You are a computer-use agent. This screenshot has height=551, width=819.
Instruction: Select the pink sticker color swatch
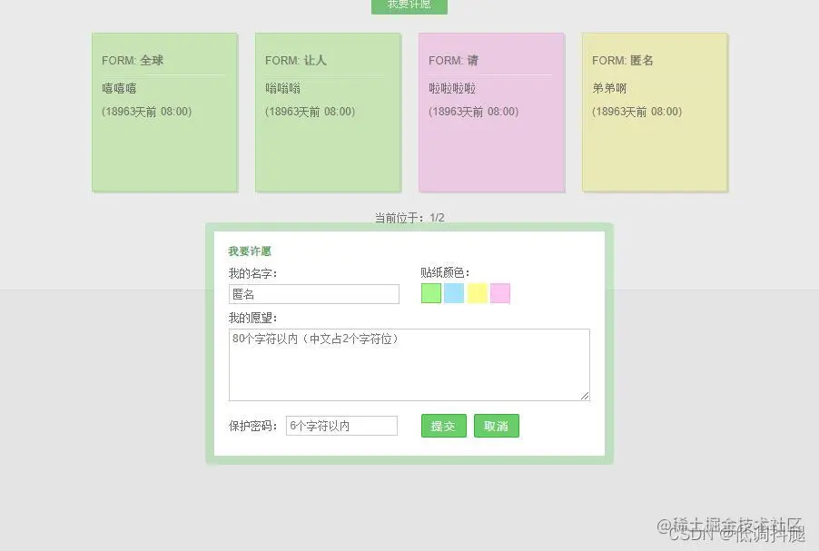pos(498,292)
